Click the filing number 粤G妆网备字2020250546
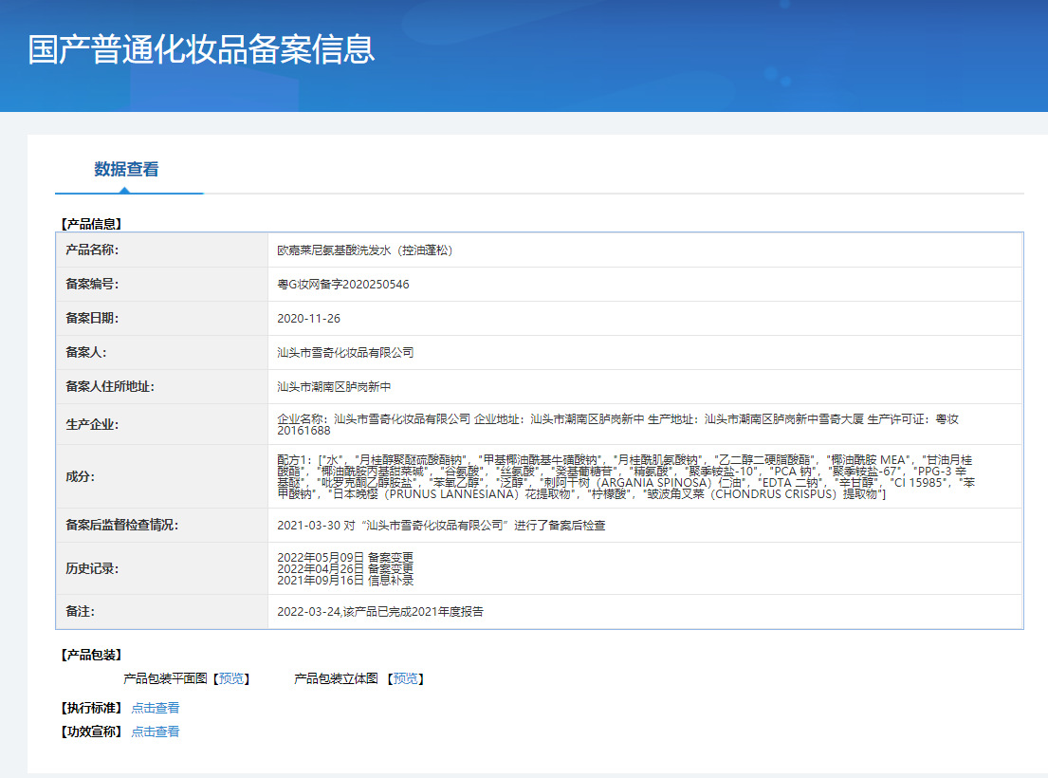Viewport: 1048px width, 778px height. pyautogui.click(x=342, y=285)
